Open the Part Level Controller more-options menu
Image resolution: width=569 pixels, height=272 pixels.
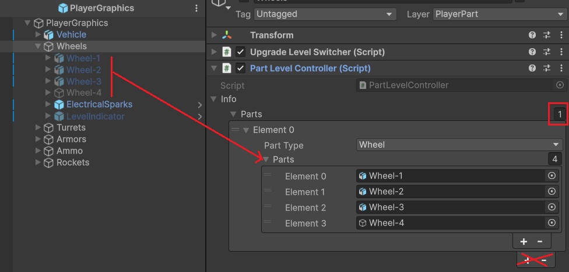coord(560,69)
